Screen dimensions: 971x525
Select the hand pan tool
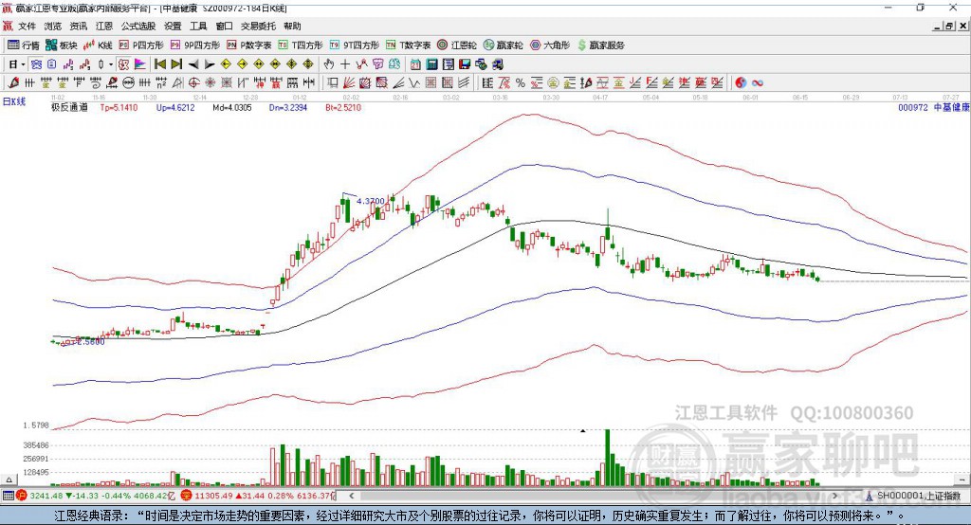(329, 64)
